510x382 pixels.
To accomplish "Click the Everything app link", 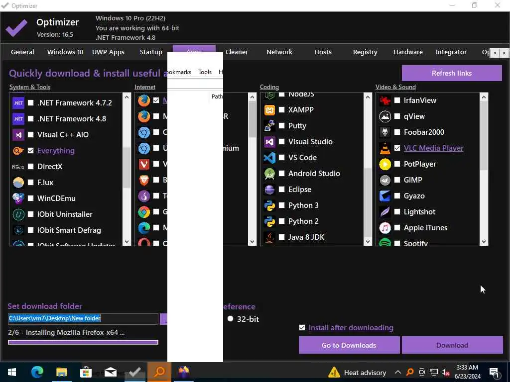I will [56, 151].
